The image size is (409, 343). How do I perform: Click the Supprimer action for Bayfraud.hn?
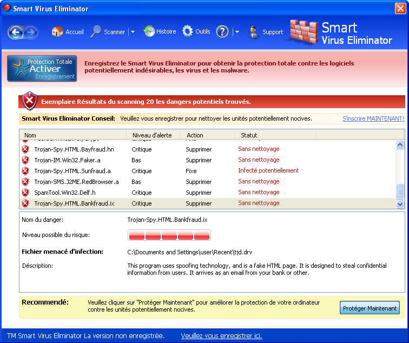[199, 149]
